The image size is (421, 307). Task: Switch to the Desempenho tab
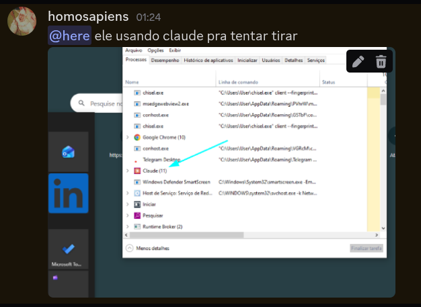[x=165, y=60]
